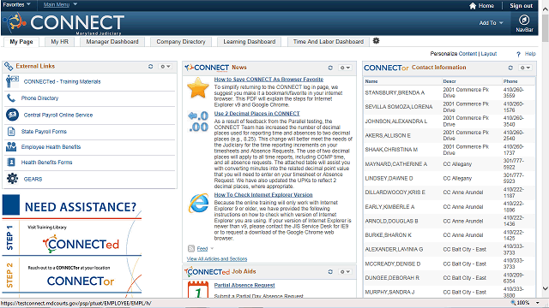This screenshot has height=308, width=549.
Task: Open tab settings gear after Time And Labor
Action: coord(376,41)
